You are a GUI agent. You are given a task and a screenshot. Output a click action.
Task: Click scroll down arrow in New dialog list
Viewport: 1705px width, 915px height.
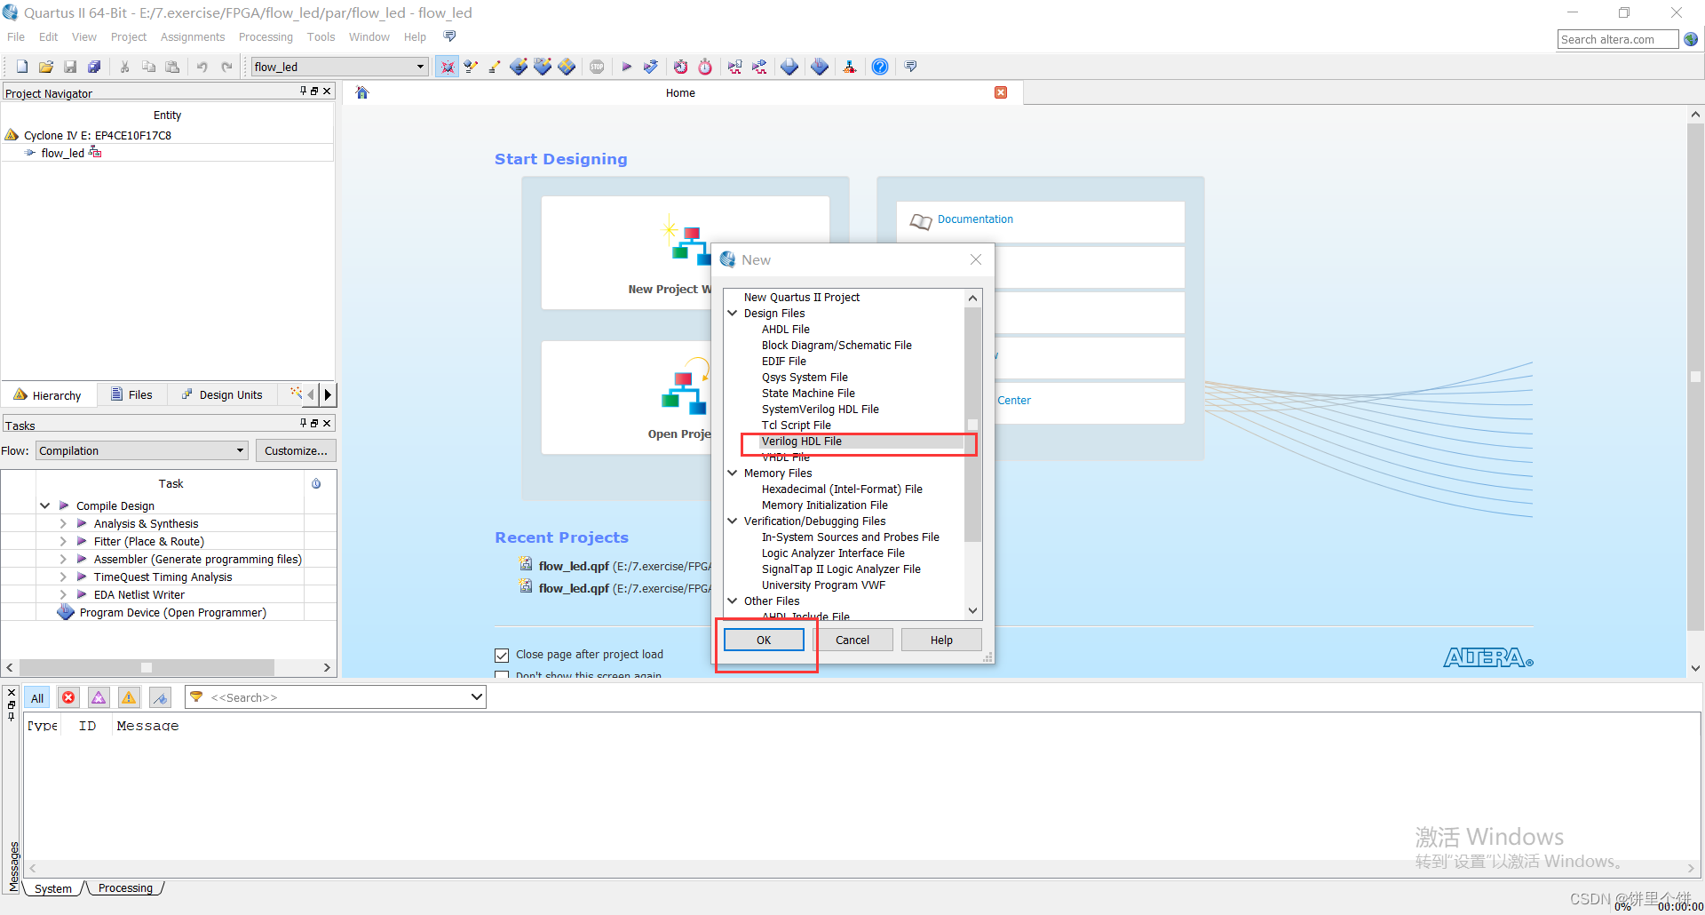[972, 610]
